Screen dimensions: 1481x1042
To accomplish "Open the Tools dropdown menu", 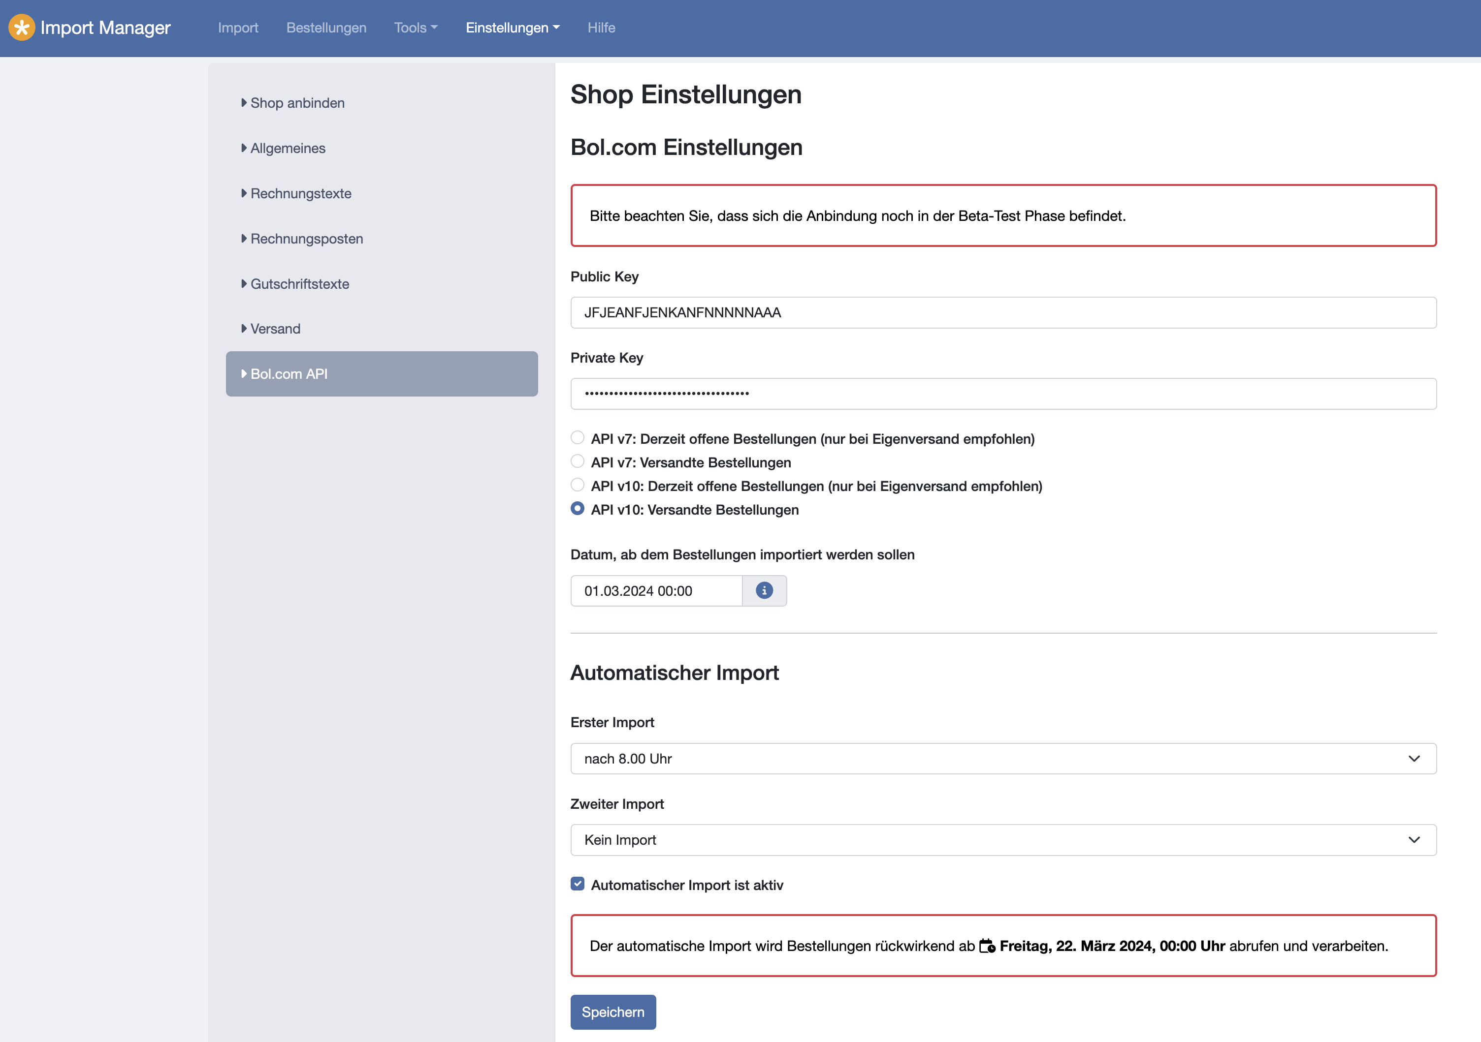I will [416, 28].
